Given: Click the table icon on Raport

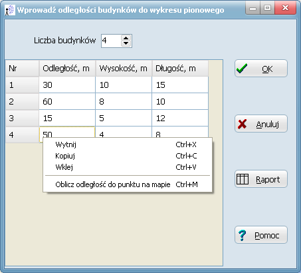Looking at the screenshot, I should coord(243,179).
